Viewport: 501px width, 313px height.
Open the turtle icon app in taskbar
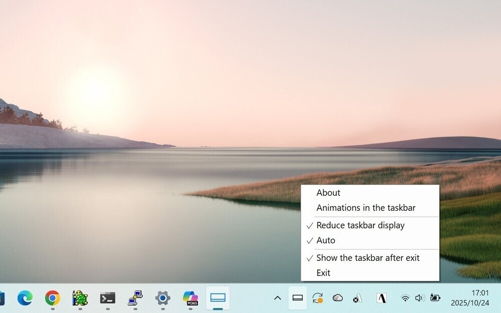click(80, 298)
